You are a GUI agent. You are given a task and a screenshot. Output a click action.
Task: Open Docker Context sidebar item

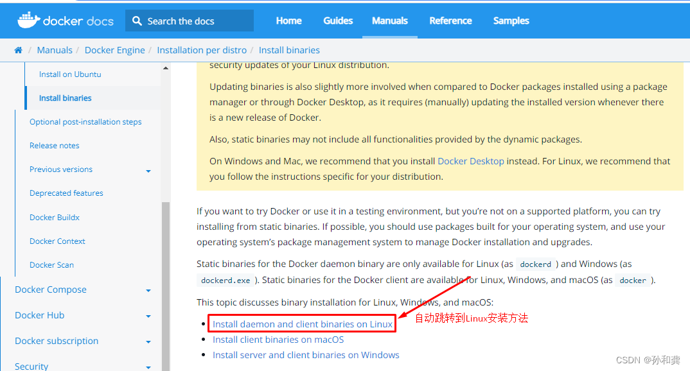pos(57,241)
